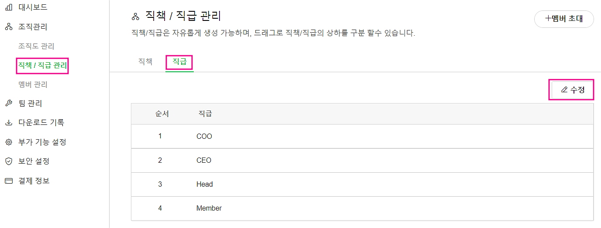Image resolution: width=601 pixels, height=228 pixels.
Task: Select 직책 / 직급 관리 sidebar item
Action: (x=42, y=66)
